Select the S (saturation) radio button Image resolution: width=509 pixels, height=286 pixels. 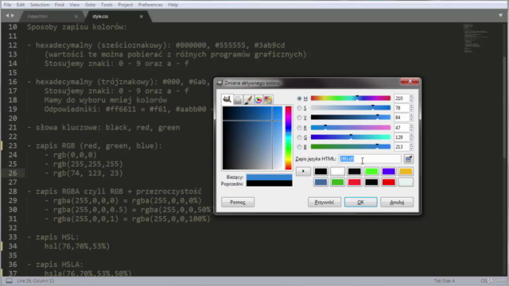299,108
